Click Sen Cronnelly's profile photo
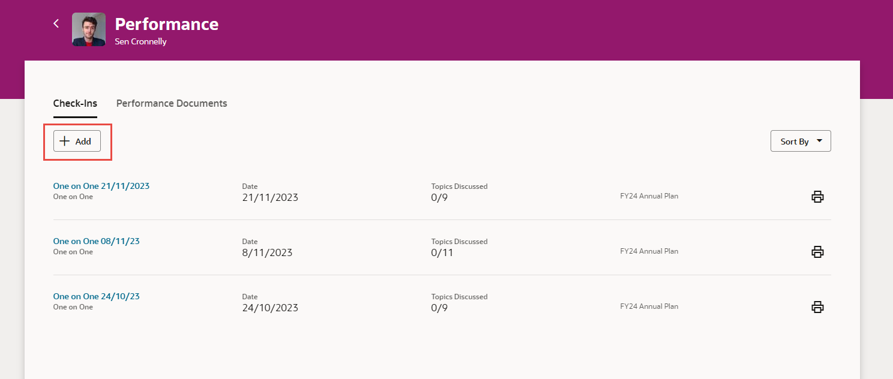Viewport: 893px width, 379px height. pyautogui.click(x=88, y=29)
